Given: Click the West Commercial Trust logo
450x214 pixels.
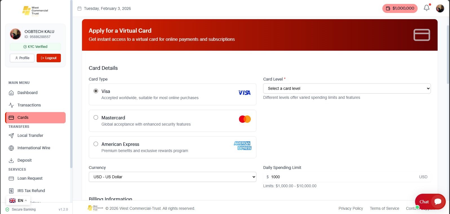Looking at the screenshot, I should tap(35, 11).
